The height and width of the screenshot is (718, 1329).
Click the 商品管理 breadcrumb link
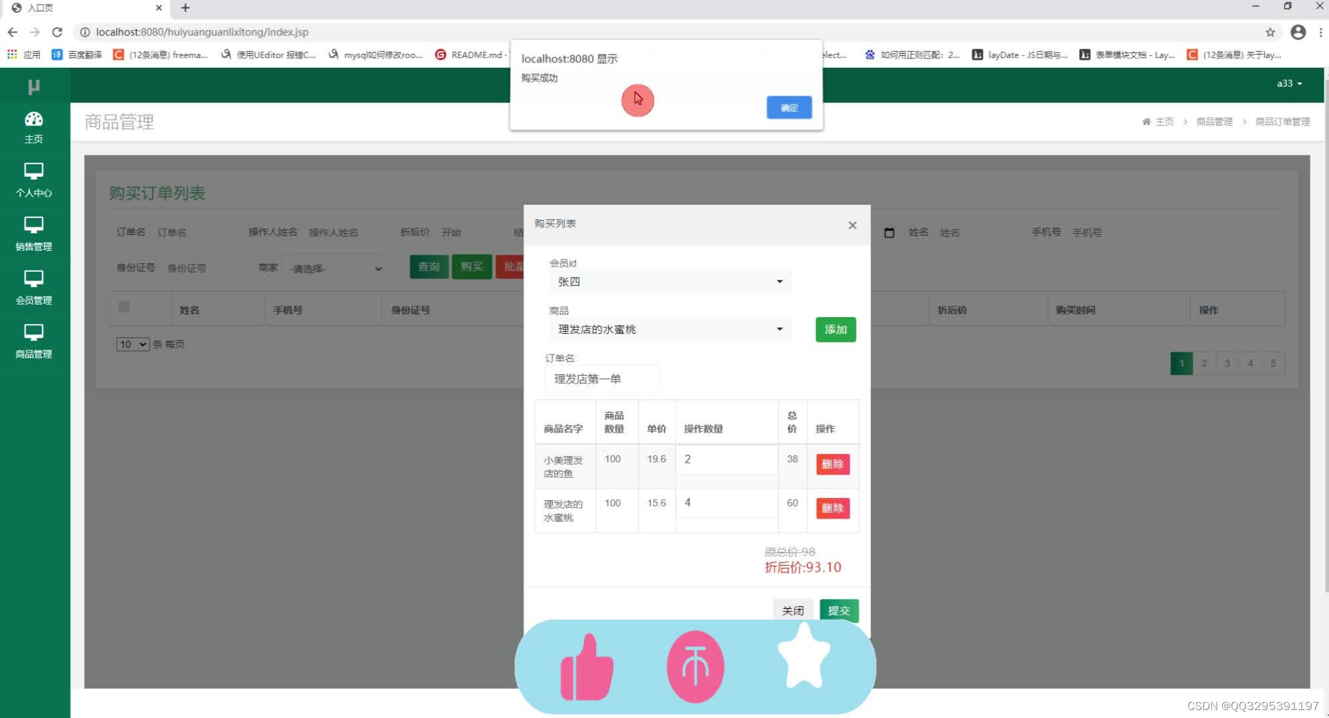pos(1214,122)
